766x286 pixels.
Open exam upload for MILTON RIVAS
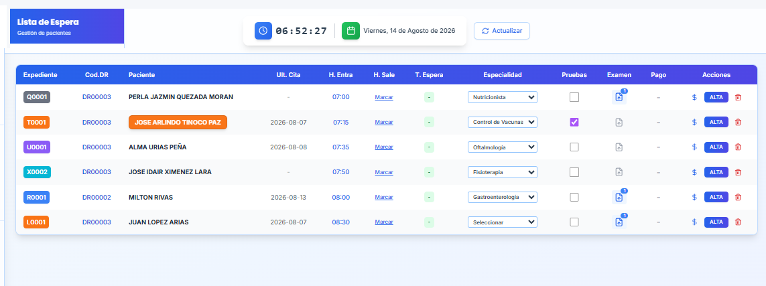619,197
